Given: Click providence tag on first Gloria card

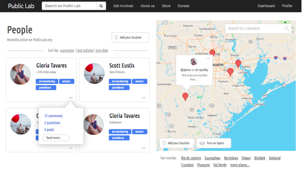Looking at the screenshot, I should point(46,88).
